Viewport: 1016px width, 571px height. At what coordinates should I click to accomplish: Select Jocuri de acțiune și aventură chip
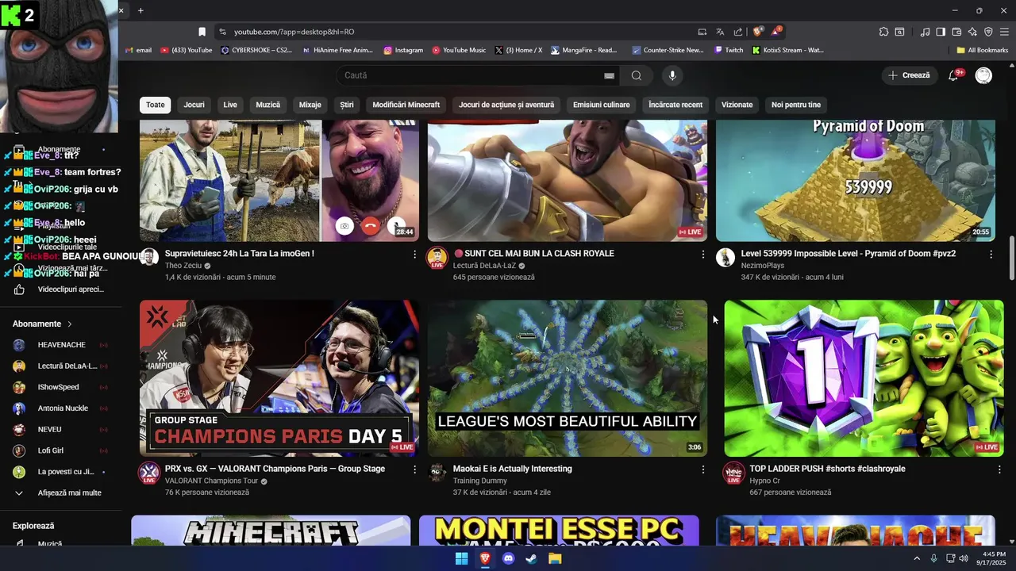click(x=506, y=105)
